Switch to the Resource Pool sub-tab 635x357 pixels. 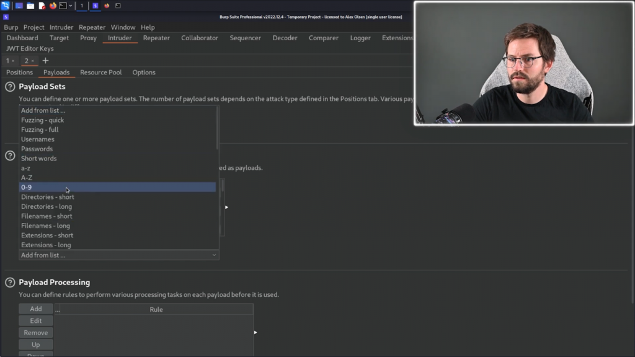coord(101,73)
